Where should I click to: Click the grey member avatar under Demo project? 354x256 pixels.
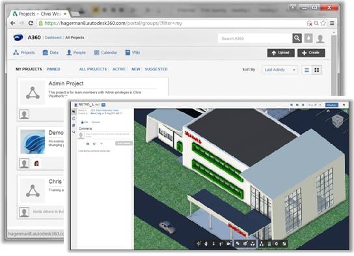(24, 164)
